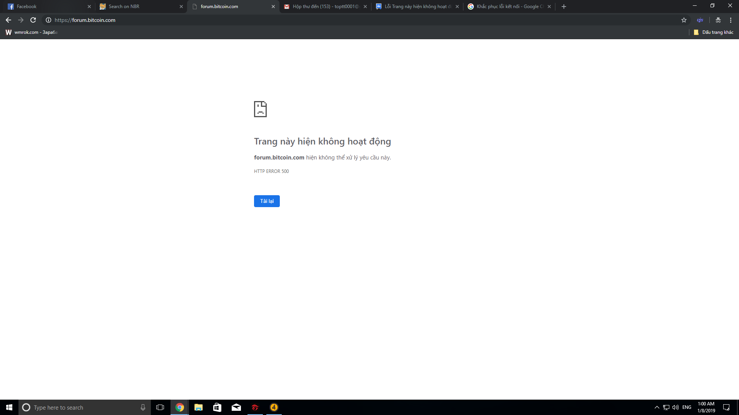Open the volume control in tray

(x=675, y=407)
